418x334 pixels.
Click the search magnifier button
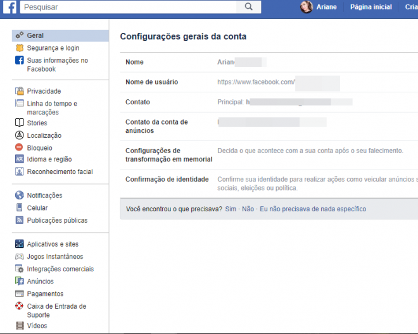[248, 7]
